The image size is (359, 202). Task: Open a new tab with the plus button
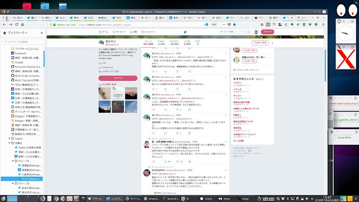coord(318,17)
